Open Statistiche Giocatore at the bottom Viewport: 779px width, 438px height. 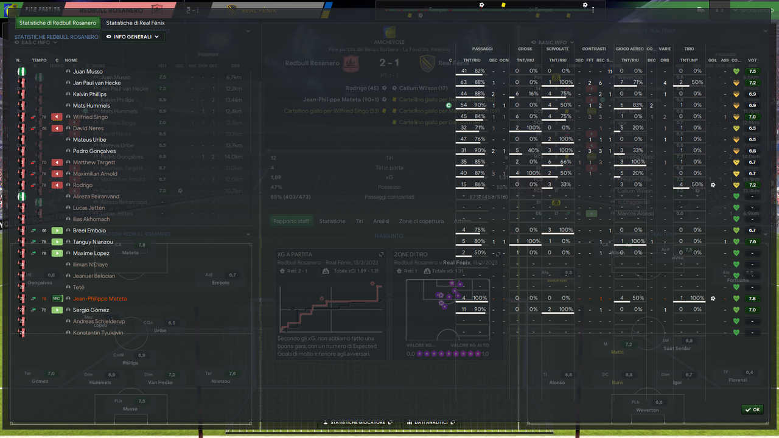pos(358,422)
